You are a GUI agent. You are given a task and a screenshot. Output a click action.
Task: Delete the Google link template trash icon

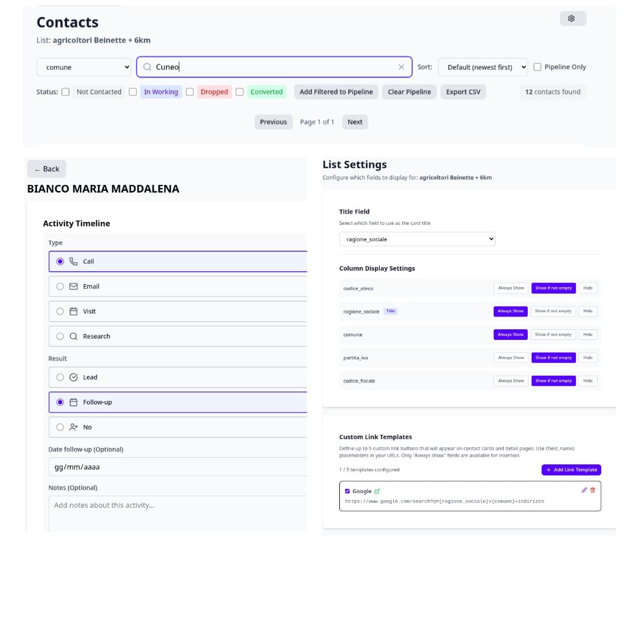592,490
